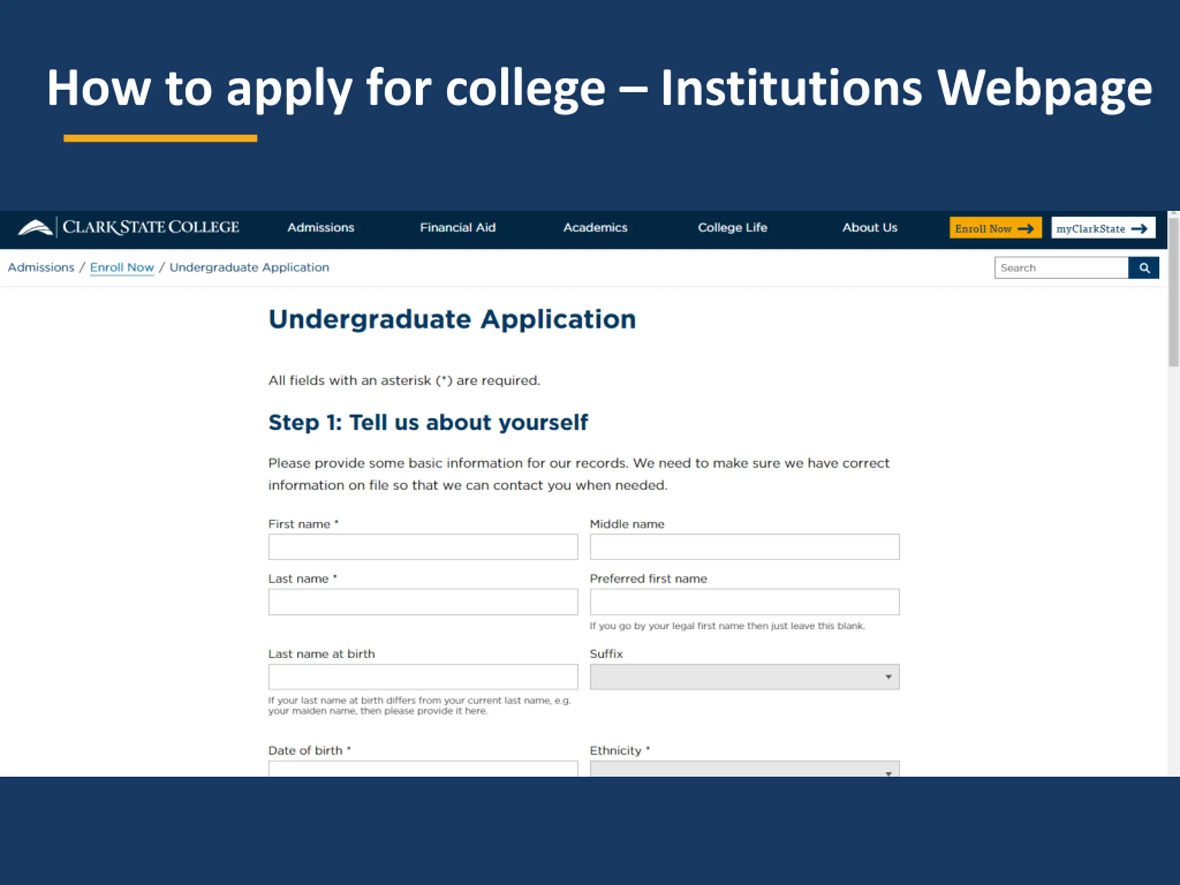Open the Financial Aid menu
This screenshot has height=885, width=1180.
point(458,228)
